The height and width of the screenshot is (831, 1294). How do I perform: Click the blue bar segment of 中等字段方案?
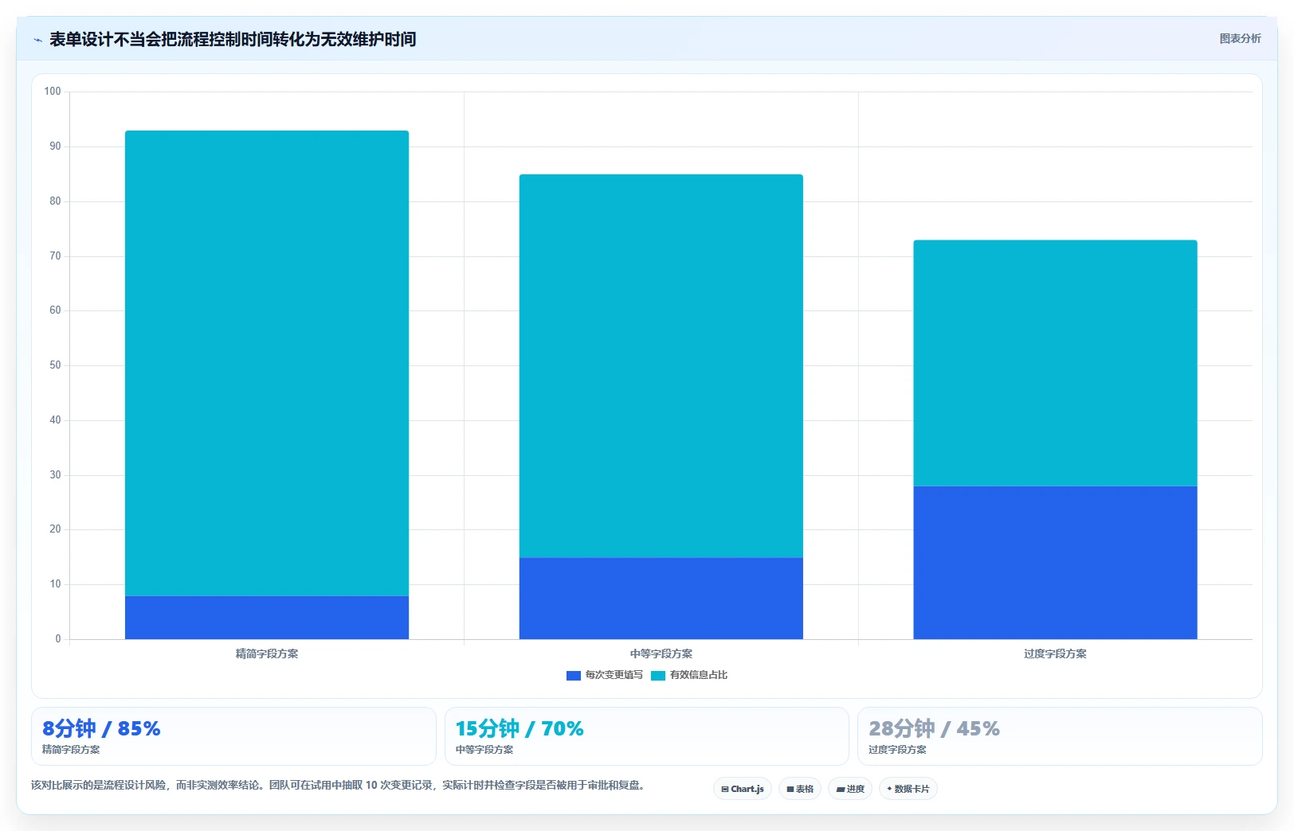pos(661,598)
